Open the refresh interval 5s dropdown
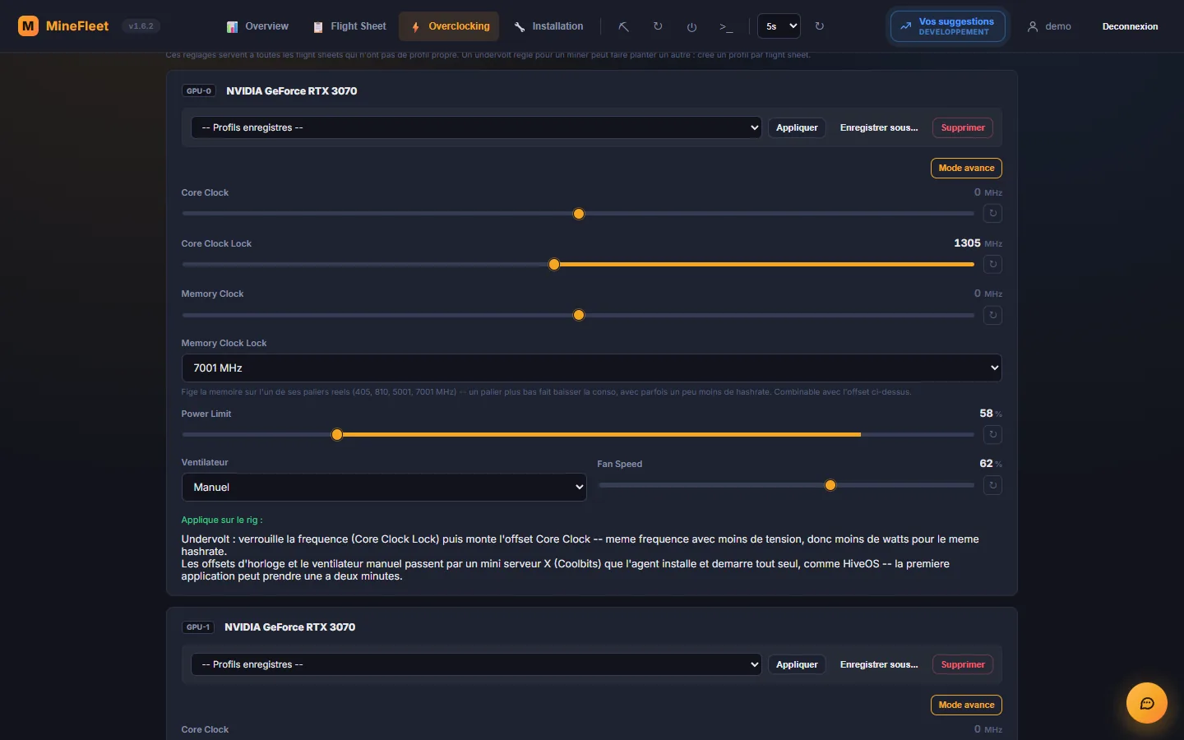This screenshot has height=740, width=1184. pyautogui.click(x=779, y=26)
